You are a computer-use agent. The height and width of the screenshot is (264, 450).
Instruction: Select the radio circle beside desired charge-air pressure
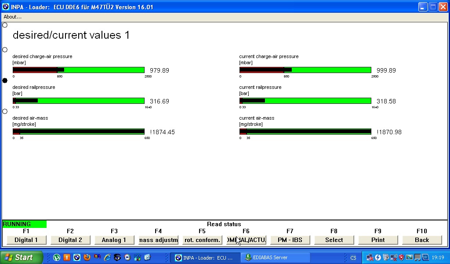click(x=5, y=50)
